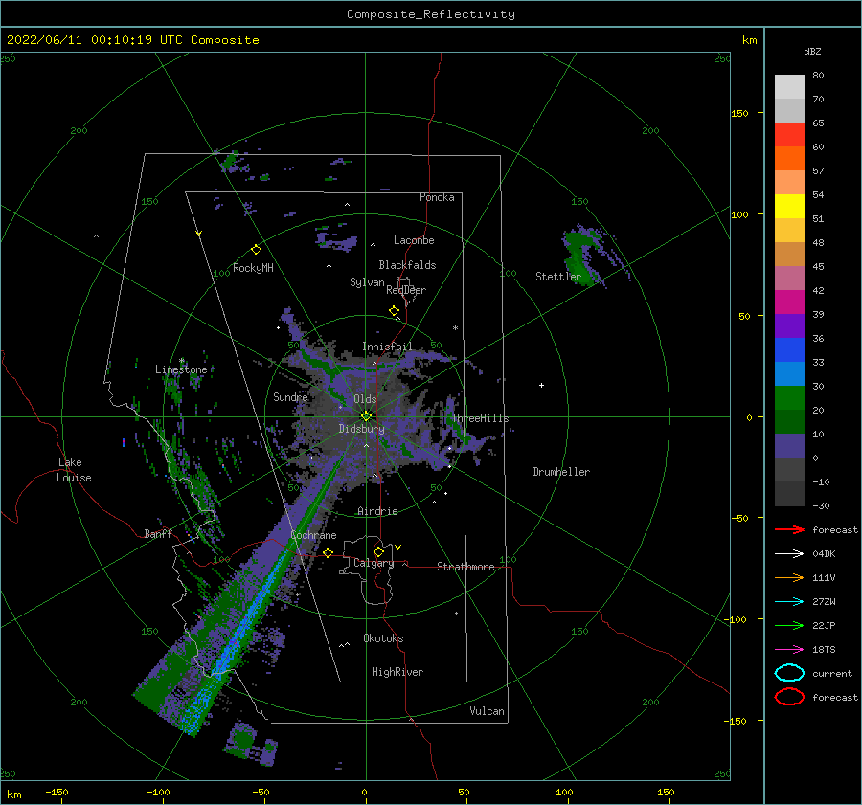
Task: Click the Calgary city label
Action: click(374, 563)
